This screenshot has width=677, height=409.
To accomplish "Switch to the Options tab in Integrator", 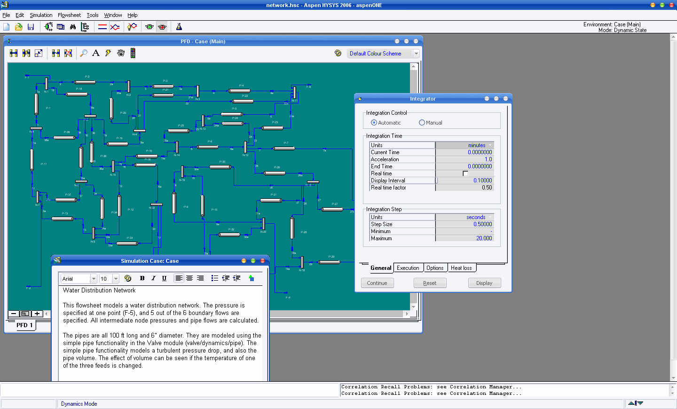I will (x=435, y=268).
